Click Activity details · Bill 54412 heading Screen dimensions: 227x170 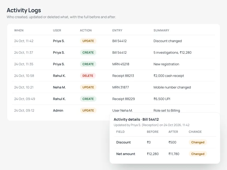(x=136, y=119)
